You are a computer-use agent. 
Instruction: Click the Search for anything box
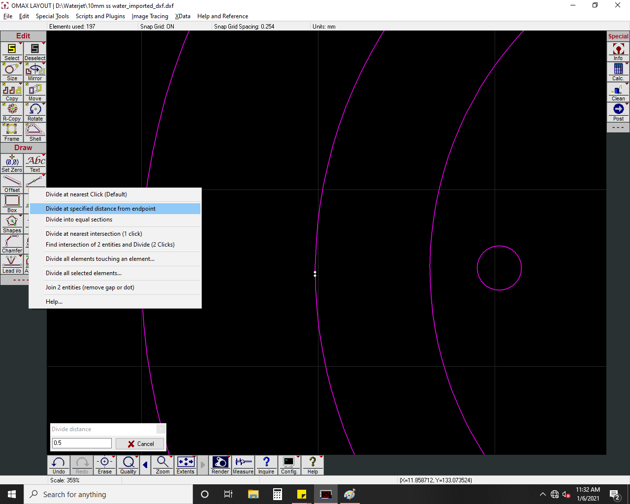pyautogui.click(x=108, y=494)
